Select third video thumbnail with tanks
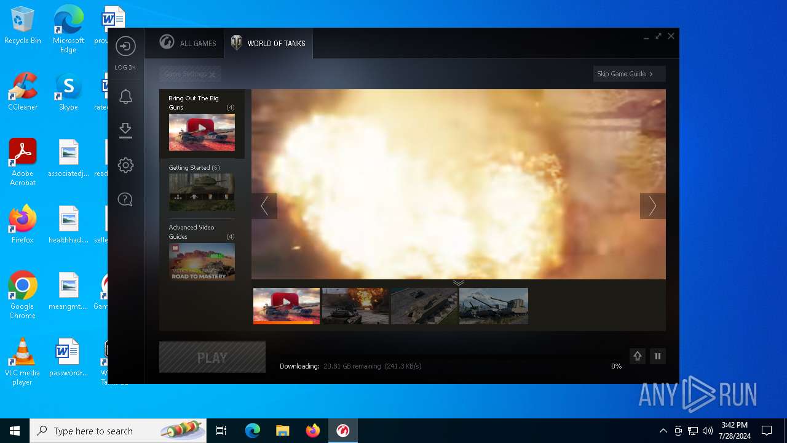The width and height of the screenshot is (787, 443). point(424,306)
